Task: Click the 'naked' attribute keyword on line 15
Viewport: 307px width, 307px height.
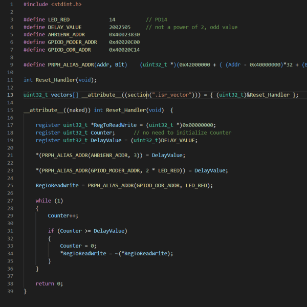Action: (x=77, y=110)
